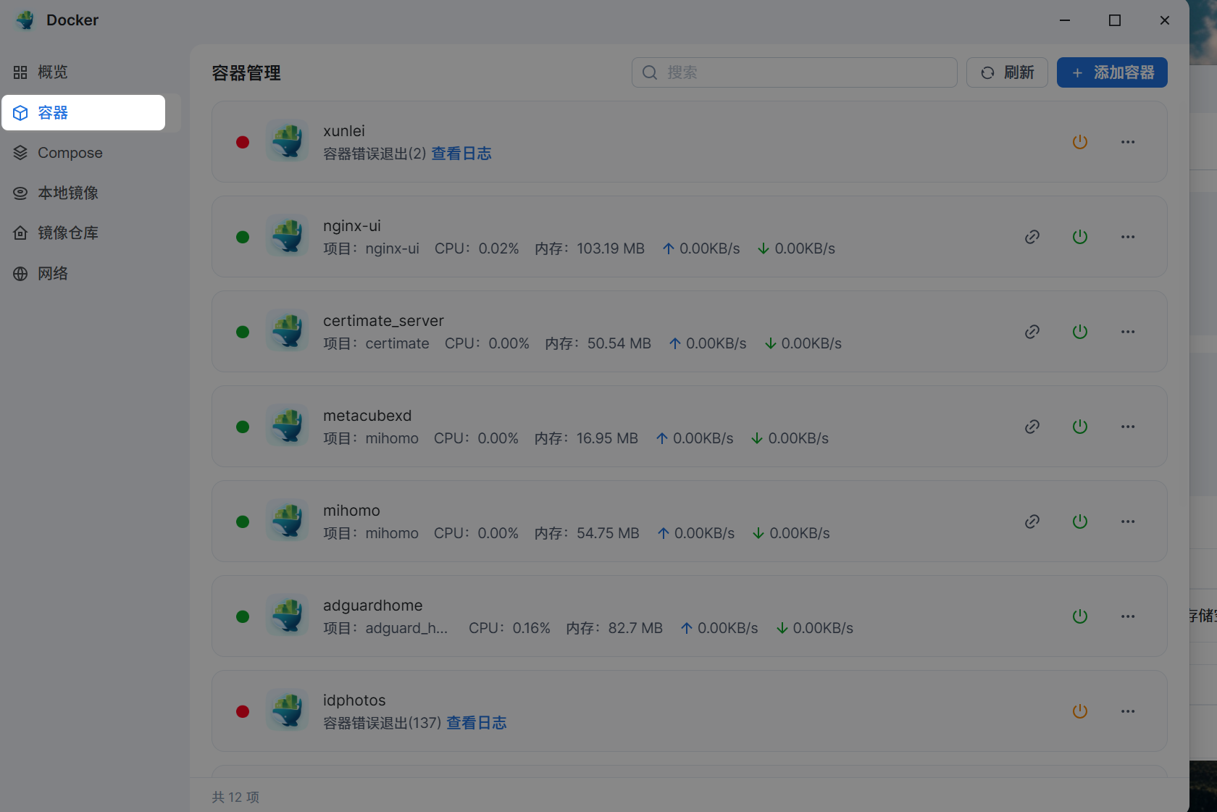
Task: View logs link for xunlei container
Action: 461,154
